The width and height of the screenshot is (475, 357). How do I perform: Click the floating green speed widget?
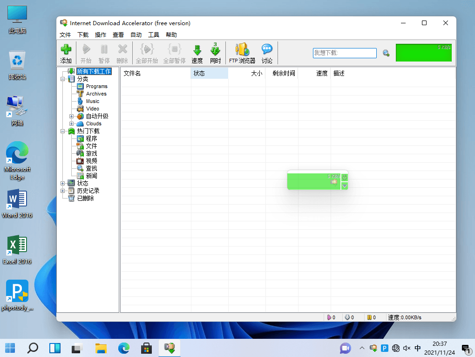point(314,182)
